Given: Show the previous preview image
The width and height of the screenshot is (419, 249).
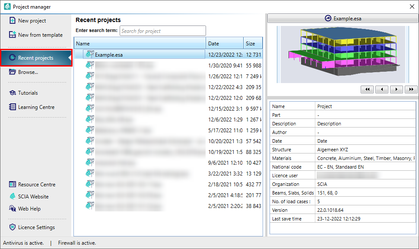Looking at the screenshot, I should tap(381, 89).
